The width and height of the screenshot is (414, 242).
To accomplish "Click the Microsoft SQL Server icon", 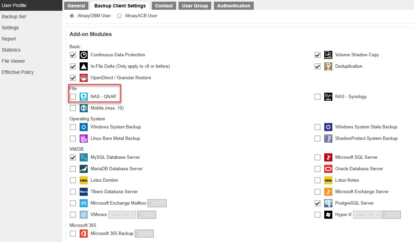I will click(x=328, y=157).
